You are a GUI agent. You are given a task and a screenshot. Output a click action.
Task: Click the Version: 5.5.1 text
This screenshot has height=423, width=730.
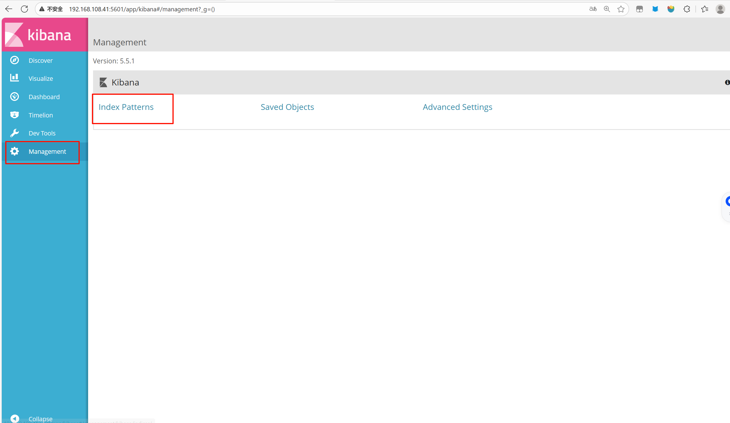[x=114, y=61]
